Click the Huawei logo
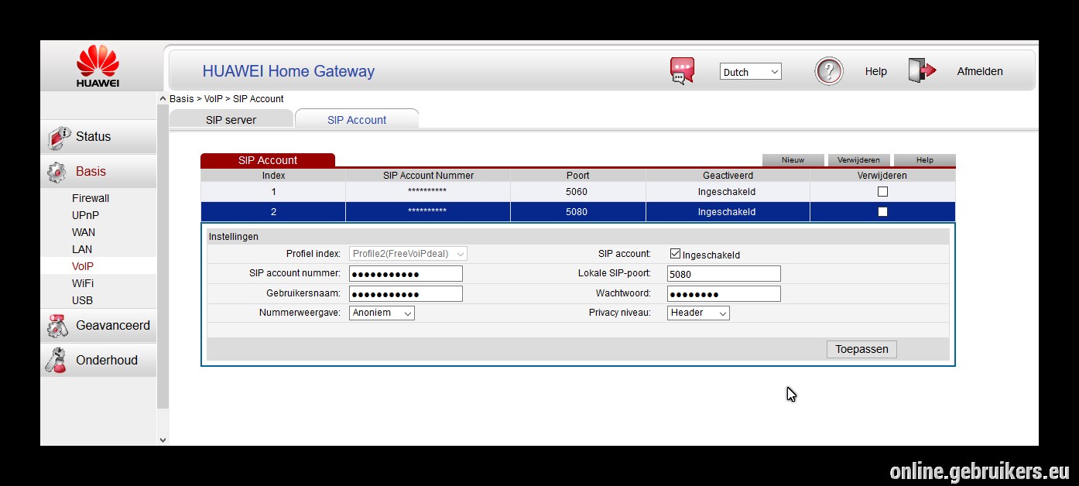 (x=98, y=67)
